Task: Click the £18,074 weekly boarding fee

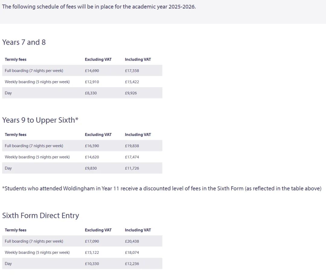Action: 132,252
